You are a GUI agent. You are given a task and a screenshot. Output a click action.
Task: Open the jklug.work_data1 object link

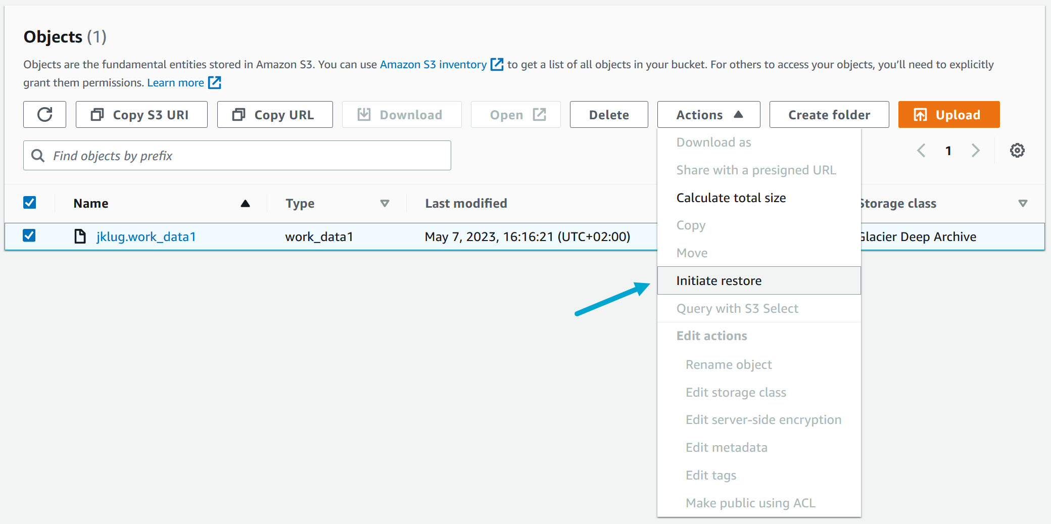tap(146, 236)
